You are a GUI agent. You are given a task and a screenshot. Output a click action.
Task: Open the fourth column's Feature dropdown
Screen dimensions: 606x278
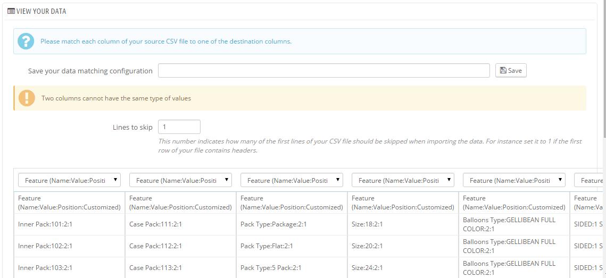coord(403,180)
